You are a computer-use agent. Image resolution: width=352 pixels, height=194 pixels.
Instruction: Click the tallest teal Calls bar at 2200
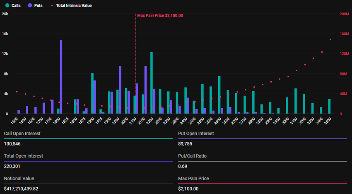pyautogui.click(x=152, y=83)
